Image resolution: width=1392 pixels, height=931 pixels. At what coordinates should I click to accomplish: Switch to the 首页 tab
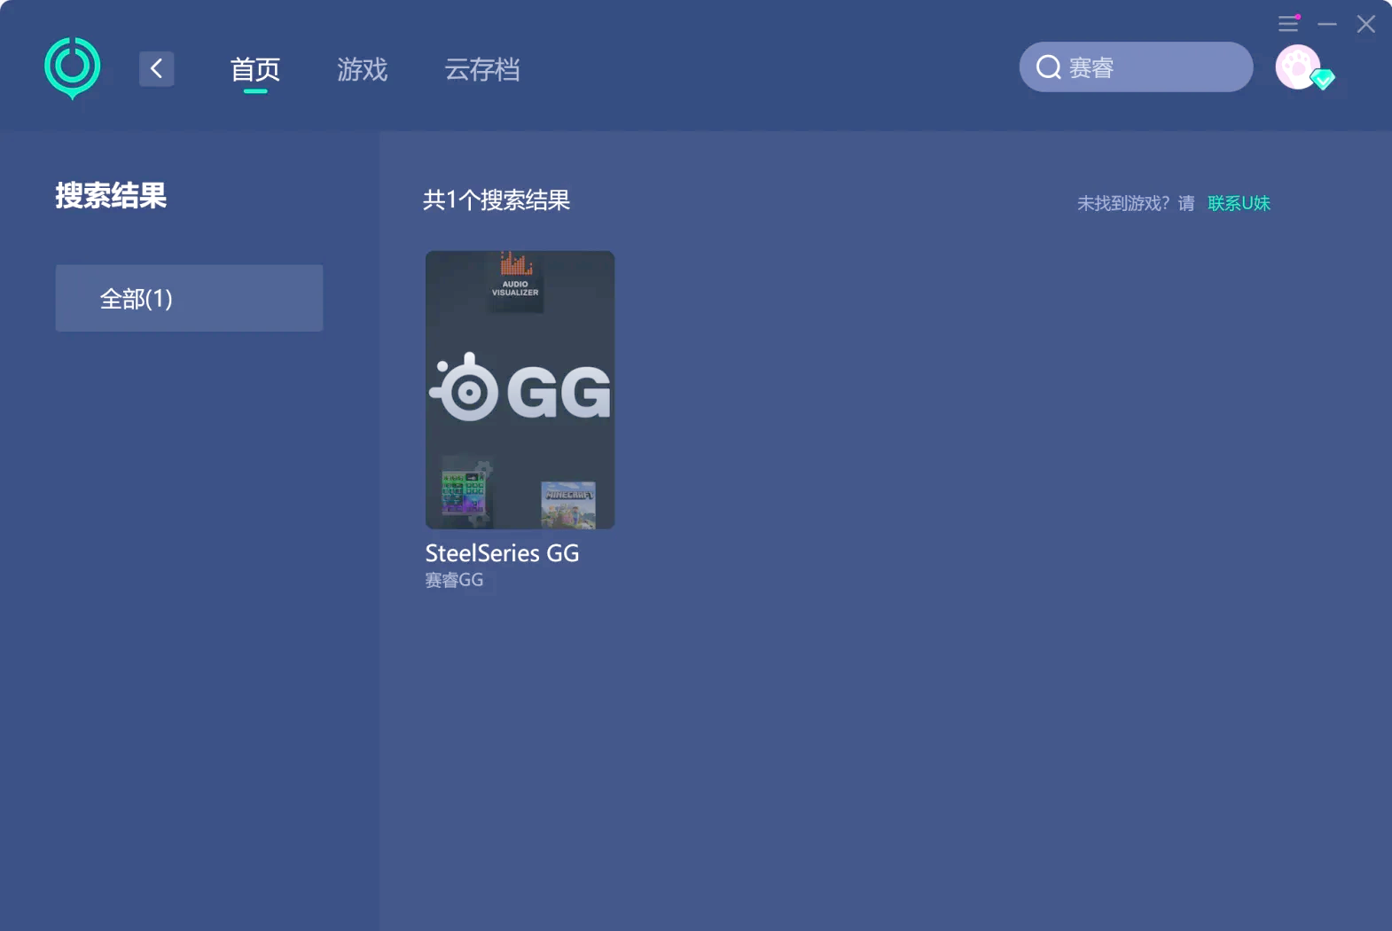[255, 69]
